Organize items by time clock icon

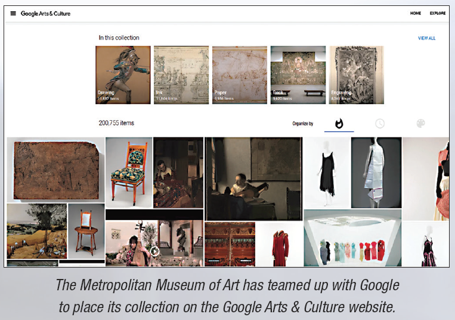click(x=380, y=124)
